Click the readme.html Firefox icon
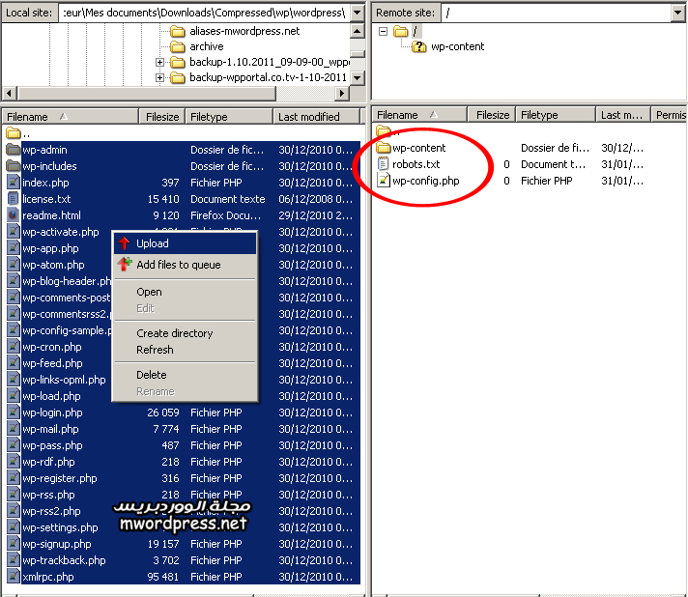The height and width of the screenshot is (597, 688). [x=14, y=214]
